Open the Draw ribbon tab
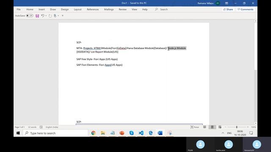271x152 pixels. [53, 9]
